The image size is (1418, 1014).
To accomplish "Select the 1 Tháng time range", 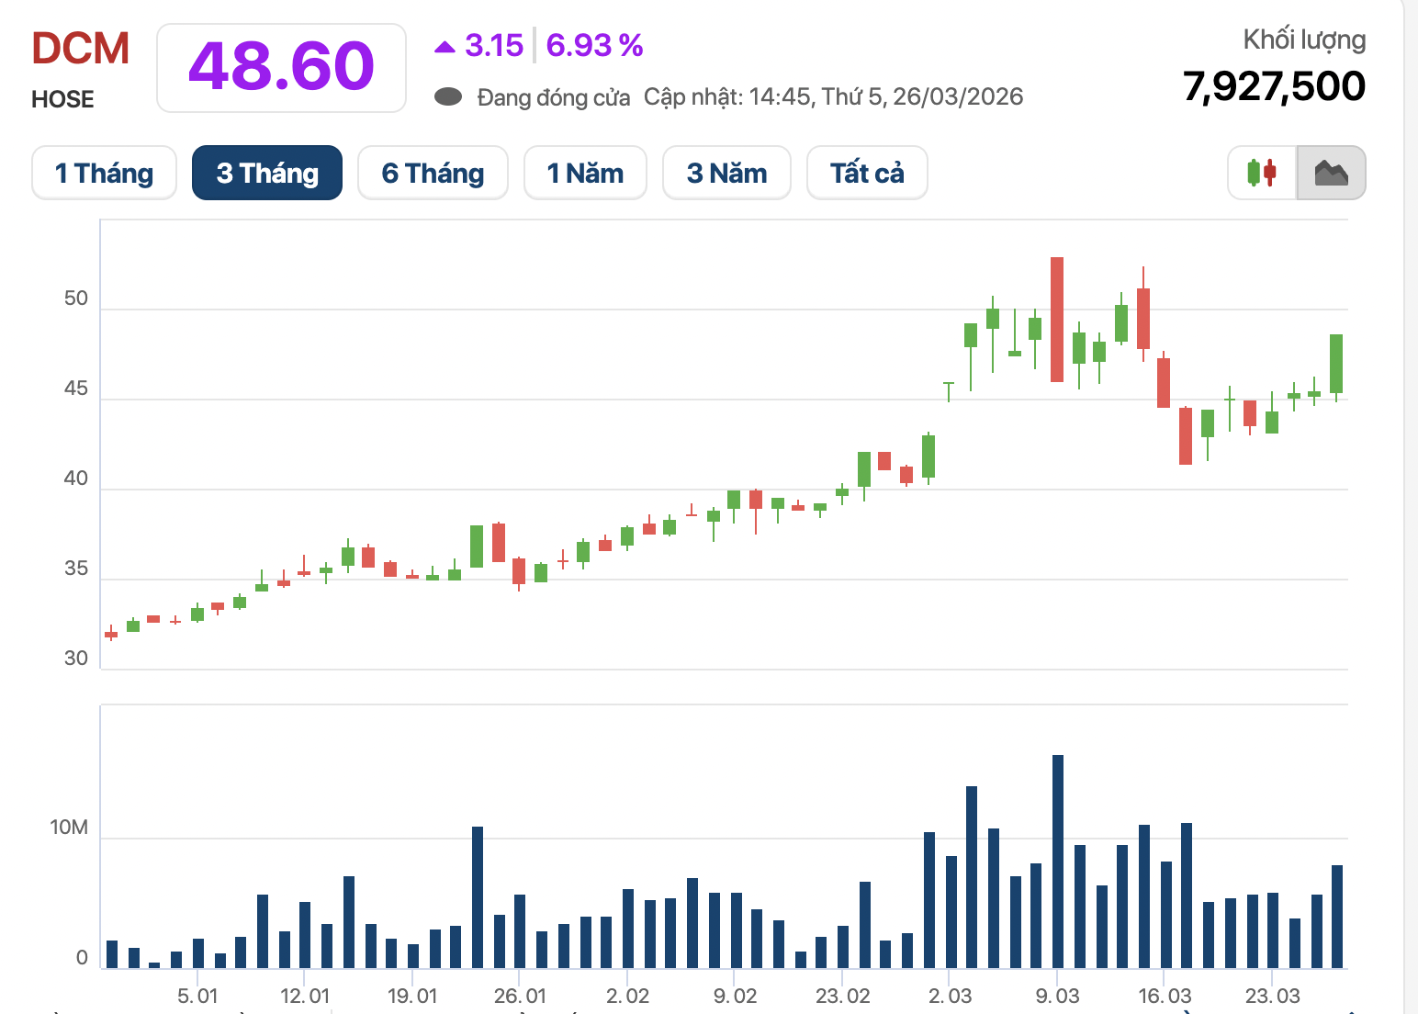I will (x=104, y=173).
